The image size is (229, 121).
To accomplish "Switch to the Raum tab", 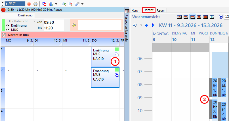I will [x=161, y=10].
